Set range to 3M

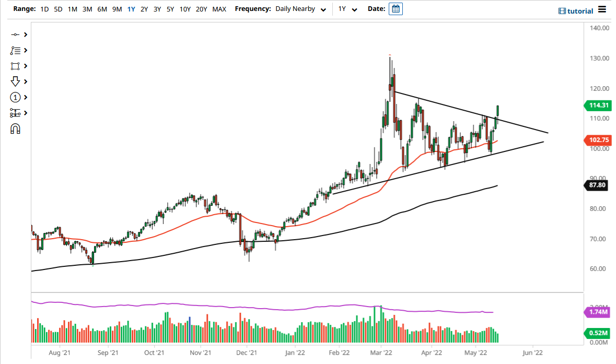coord(87,9)
